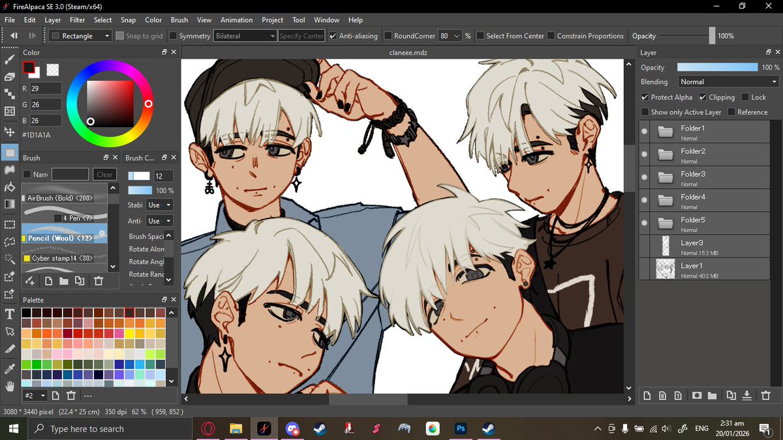The width and height of the screenshot is (783, 440).
Task: Delete palette color with trash icon
Action: click(x=71, y=396)
